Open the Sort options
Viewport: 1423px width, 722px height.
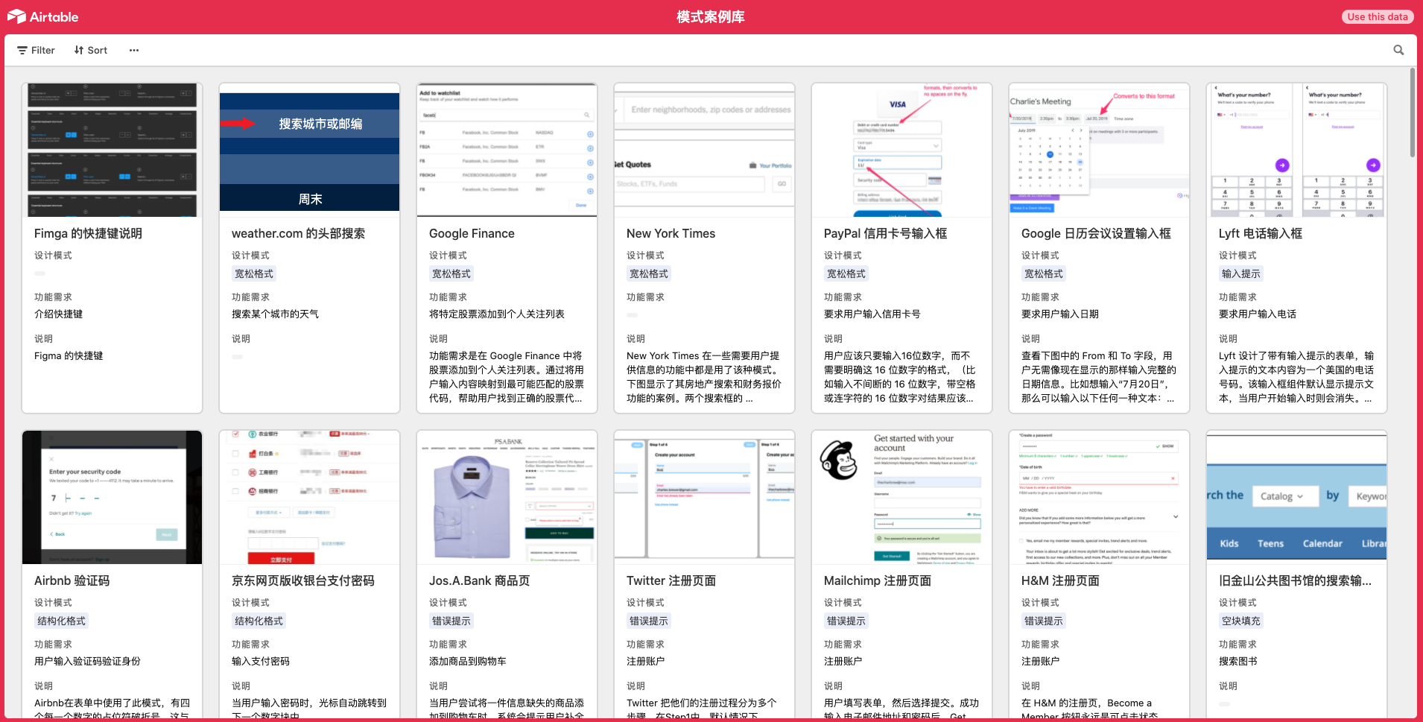pyautogui.click(x=91, y=50)
